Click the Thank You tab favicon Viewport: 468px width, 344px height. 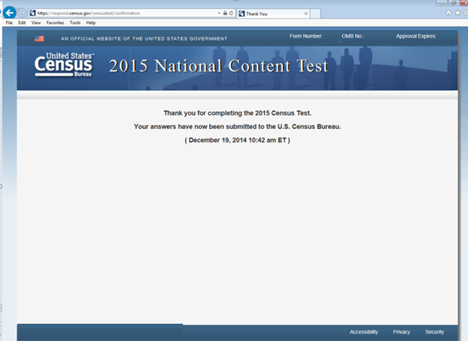[242, 14]
